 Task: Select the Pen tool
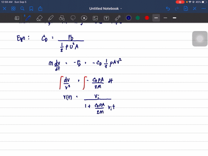28,18
